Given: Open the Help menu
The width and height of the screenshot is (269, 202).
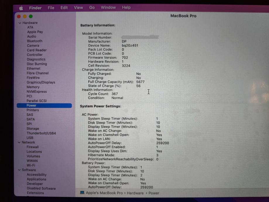Looking at the screenshot, I should [x=126, y=7].
